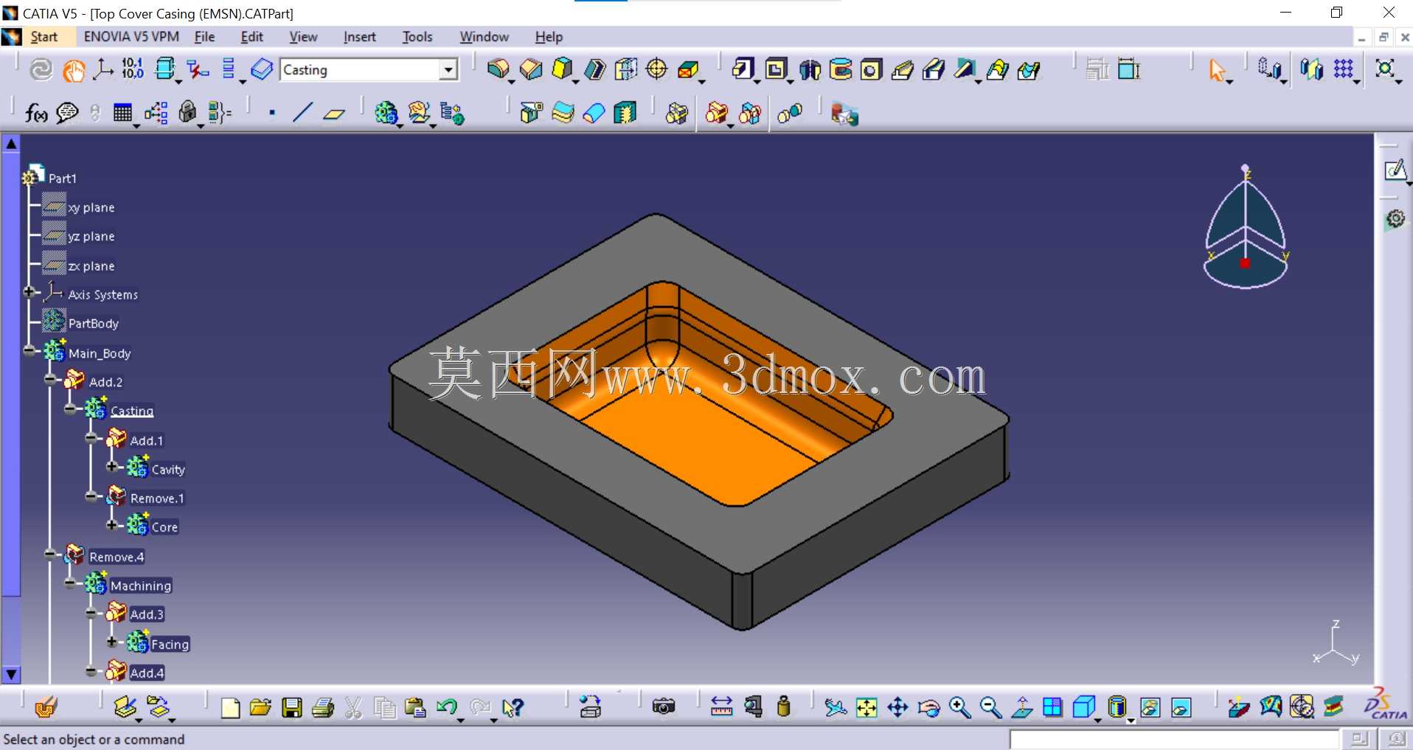This screenshot has width=1413, height=750.
Task: Click the Save disk icon
Action: click(292, 708)
